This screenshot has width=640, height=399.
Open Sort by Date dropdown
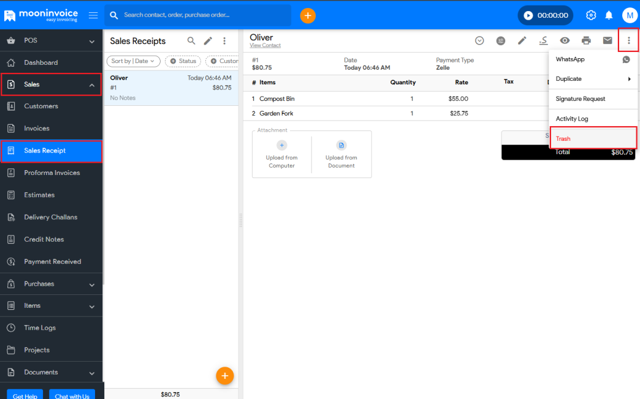134,61
